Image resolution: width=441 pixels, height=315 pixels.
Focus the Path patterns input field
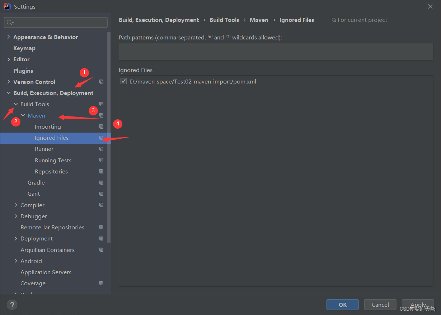coord(276,51)
